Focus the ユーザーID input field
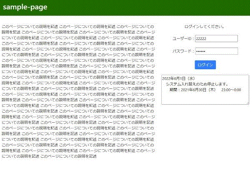This screenshot has width=250, height=192. pyautogui.click(x=216, y=39)
